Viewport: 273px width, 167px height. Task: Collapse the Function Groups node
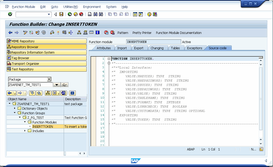click(x=15, y=113)
